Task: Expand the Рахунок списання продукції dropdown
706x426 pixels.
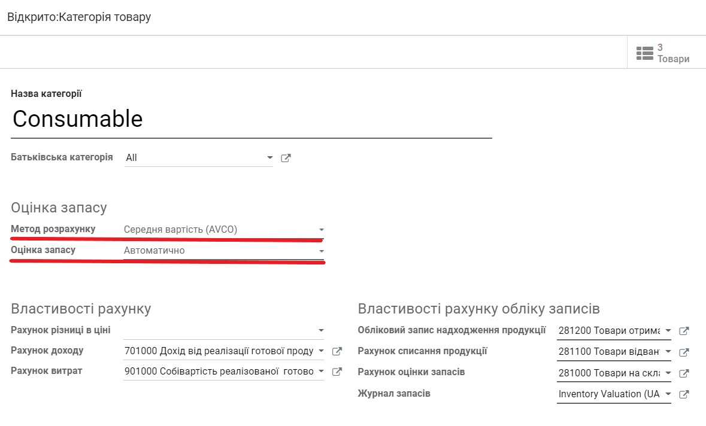Action: tap(667, 351)
